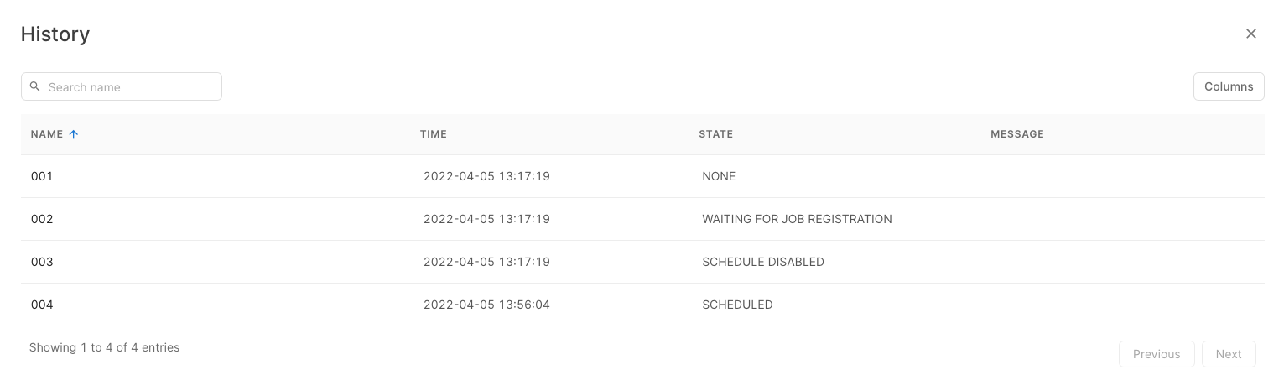Sort by the NAME column header
1284x375 pixels.
[47, 134]
